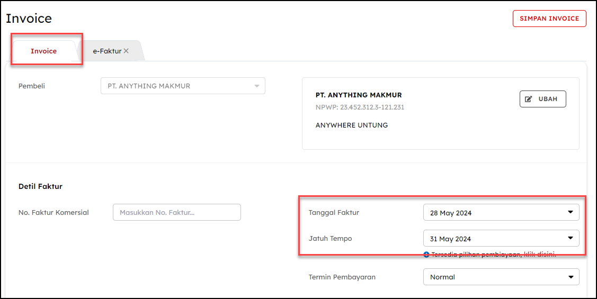Click the Pembeli dropdown arrow icon

pyautogui.click(x=256, y=86)
